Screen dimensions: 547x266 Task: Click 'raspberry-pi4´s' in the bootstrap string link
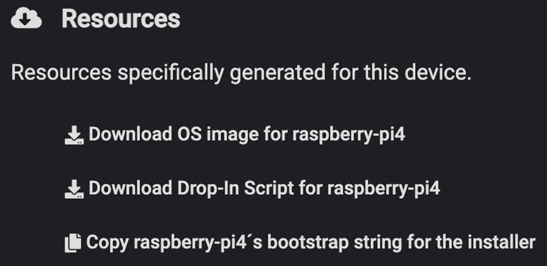tap(198, 243)
